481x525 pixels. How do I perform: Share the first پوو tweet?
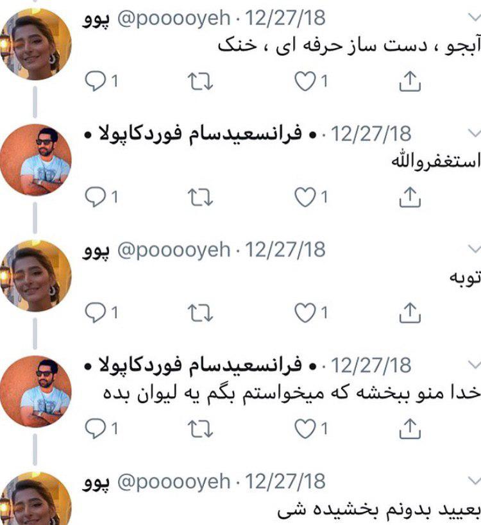tap(410, 81)
